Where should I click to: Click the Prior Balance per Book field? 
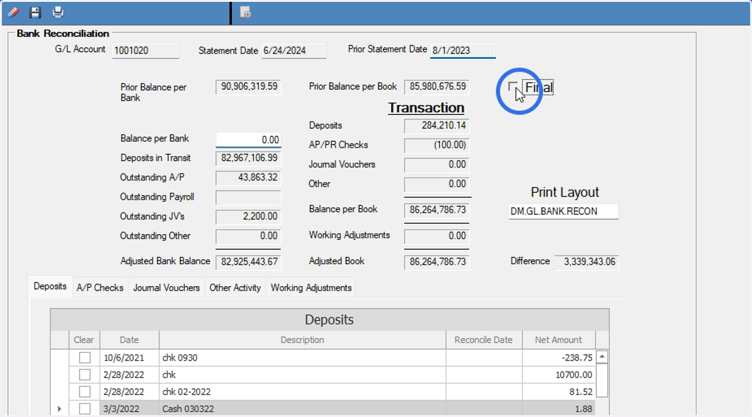[437, 87]
